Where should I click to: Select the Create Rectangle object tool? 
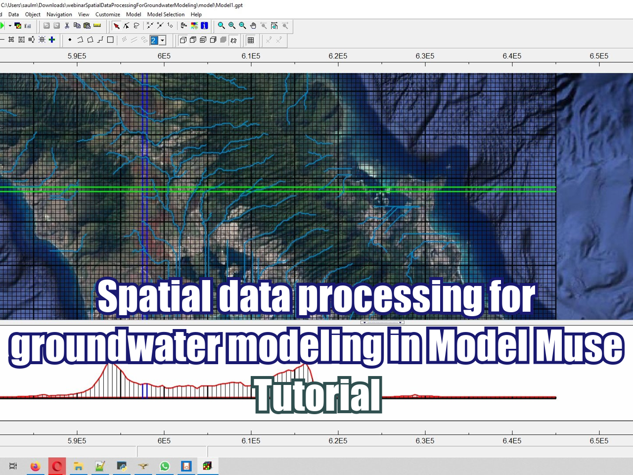coord(110,40)
